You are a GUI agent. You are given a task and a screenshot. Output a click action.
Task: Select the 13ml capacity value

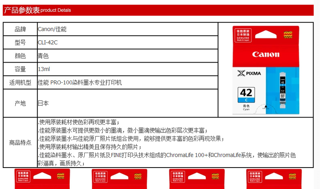tap(44, 69)
